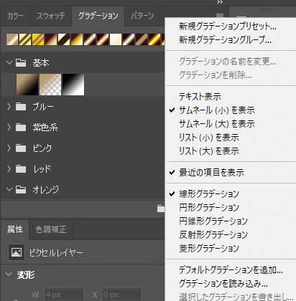Choose 円形グラデーション from menu
Viewport: 296px width, 301px height.
coord(209,207)
